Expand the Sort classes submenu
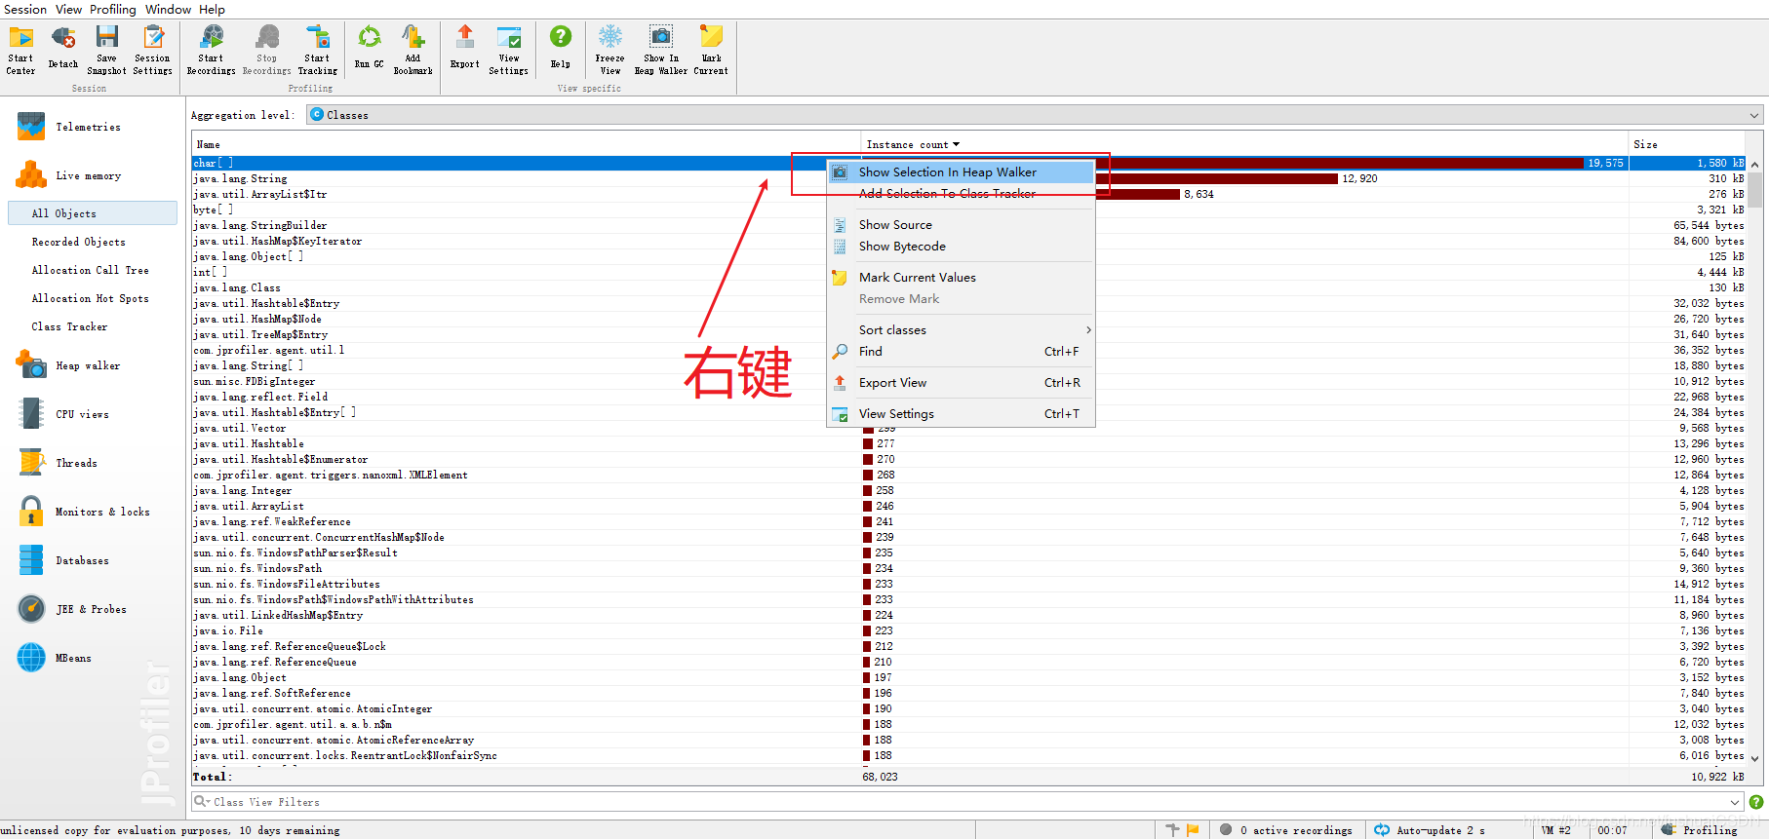Viewport: 1769px width, 839px height. click(961, 330)
